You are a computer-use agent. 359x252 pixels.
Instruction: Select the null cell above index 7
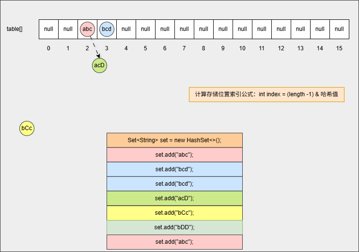tap(184, 29)
